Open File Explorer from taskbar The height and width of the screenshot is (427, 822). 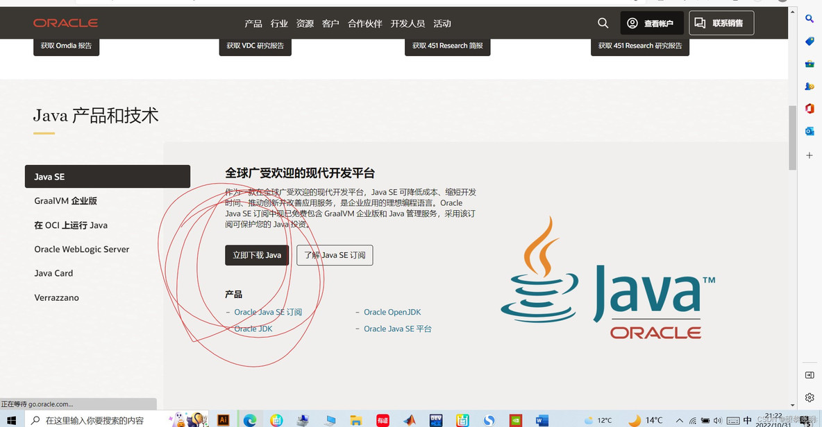(356, 420)
